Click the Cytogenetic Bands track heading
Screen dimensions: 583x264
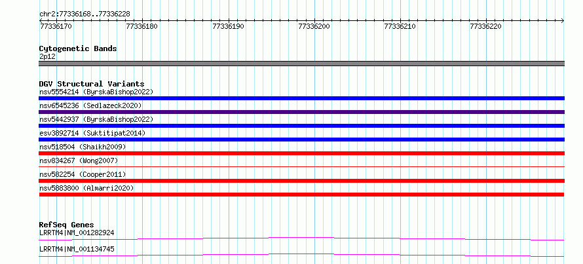point(78,48)
